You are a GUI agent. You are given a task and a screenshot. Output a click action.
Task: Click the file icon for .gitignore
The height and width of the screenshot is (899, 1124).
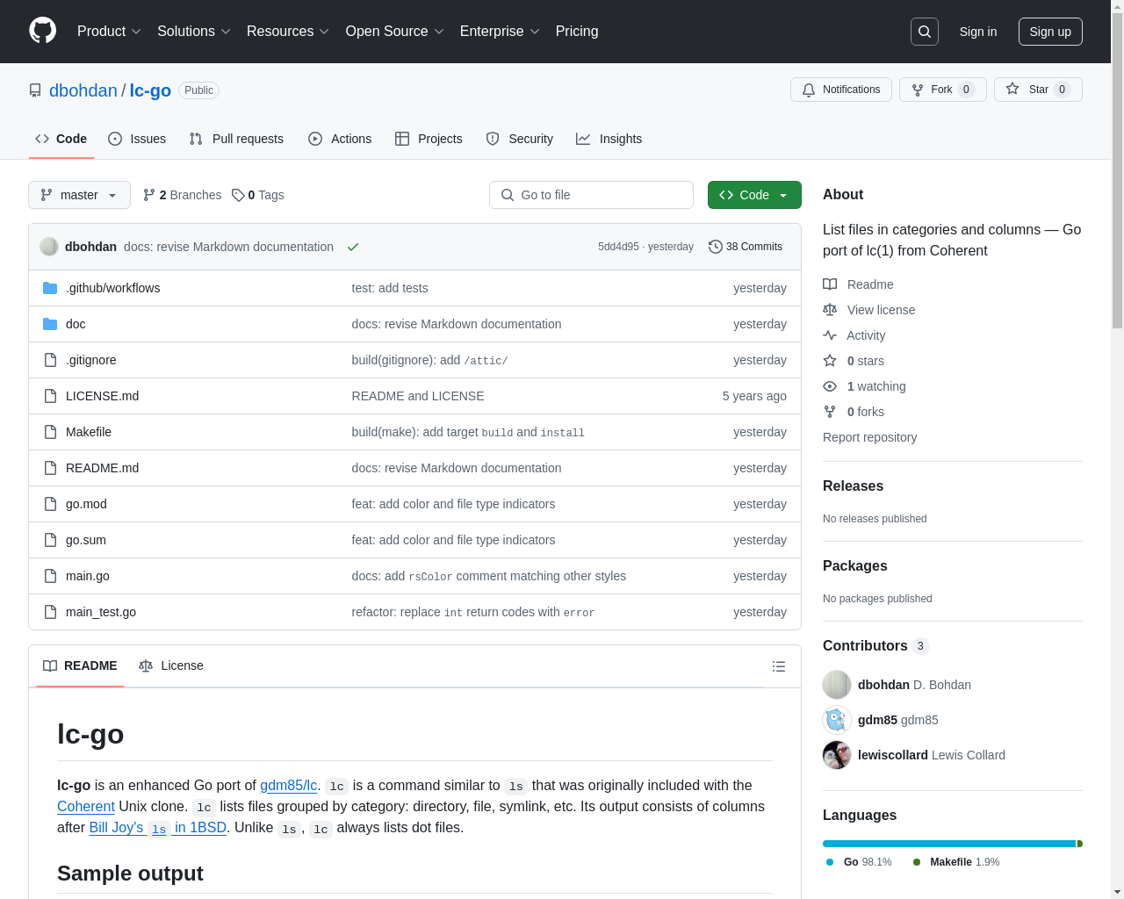coord(50,360)
